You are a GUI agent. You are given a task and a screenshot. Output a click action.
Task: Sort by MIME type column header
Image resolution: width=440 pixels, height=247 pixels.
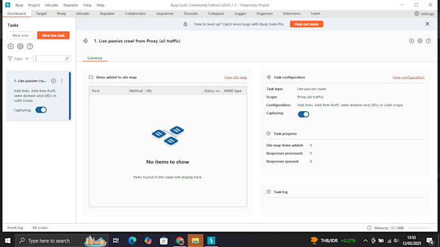tap(235, 91)
